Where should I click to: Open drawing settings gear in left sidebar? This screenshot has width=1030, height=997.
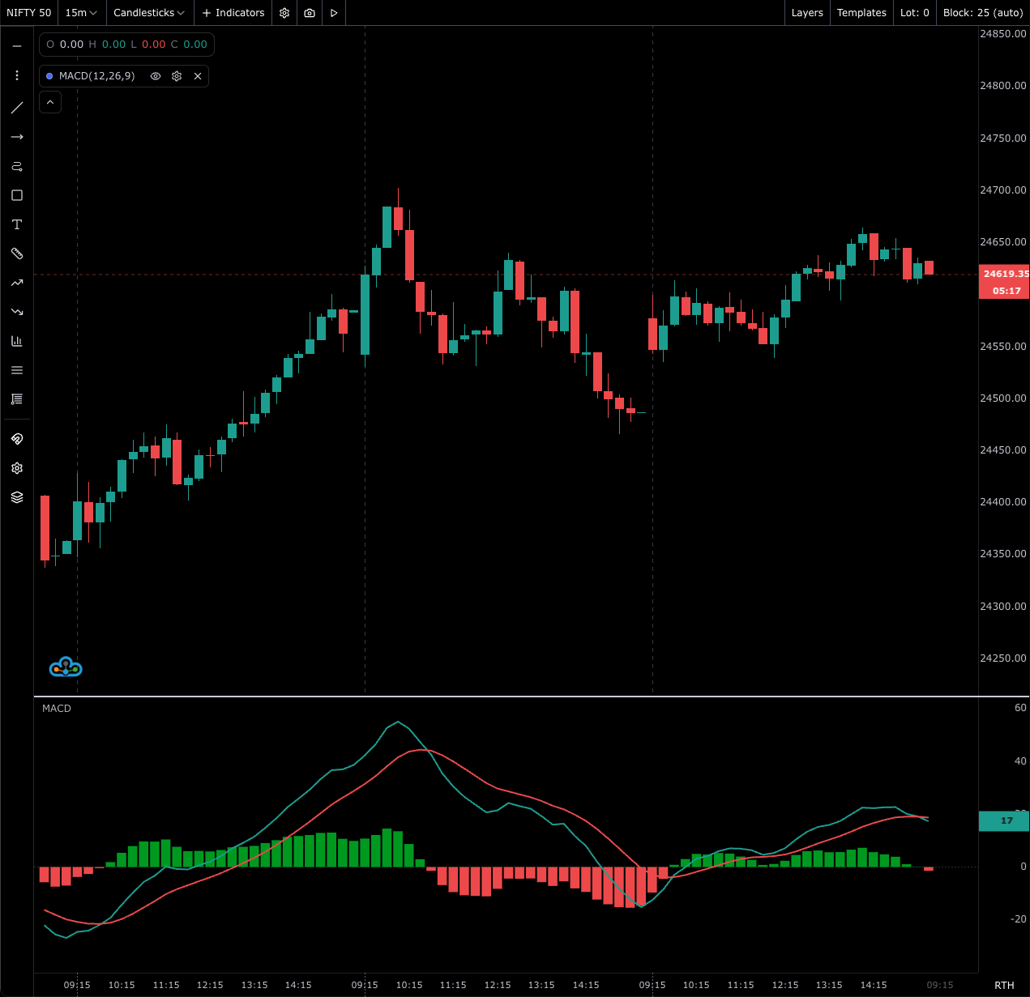point(17,468)
